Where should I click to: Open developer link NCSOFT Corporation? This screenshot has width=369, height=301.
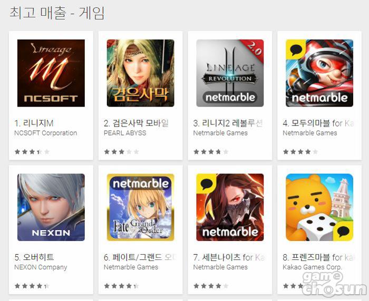pos(46,133)
